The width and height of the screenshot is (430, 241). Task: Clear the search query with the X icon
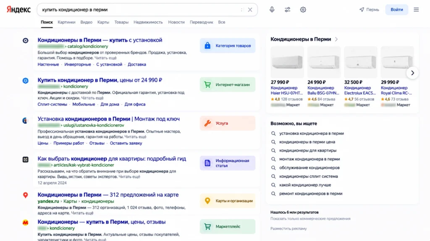pos(250,10)
